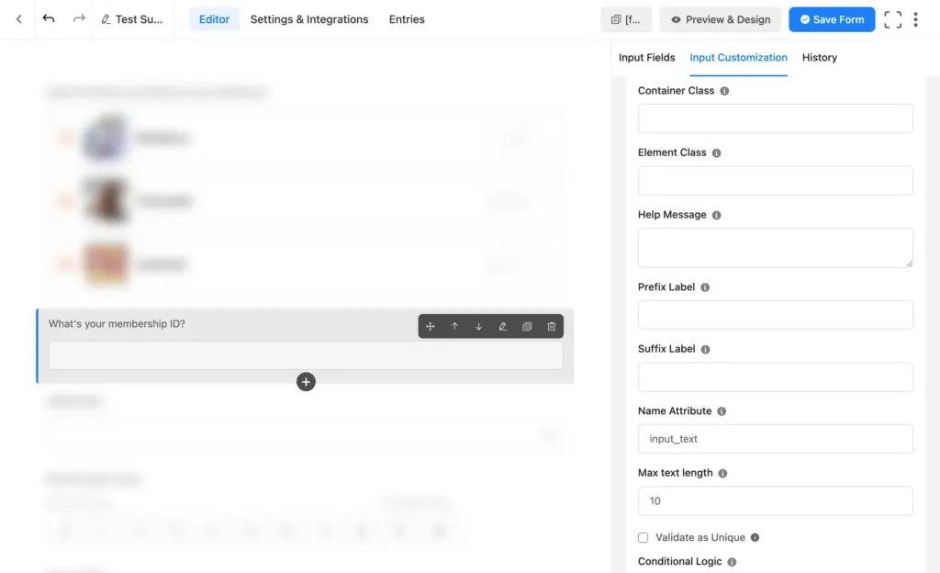Open the History tab
The image size is (940, 573).
(x=820, y=58)
